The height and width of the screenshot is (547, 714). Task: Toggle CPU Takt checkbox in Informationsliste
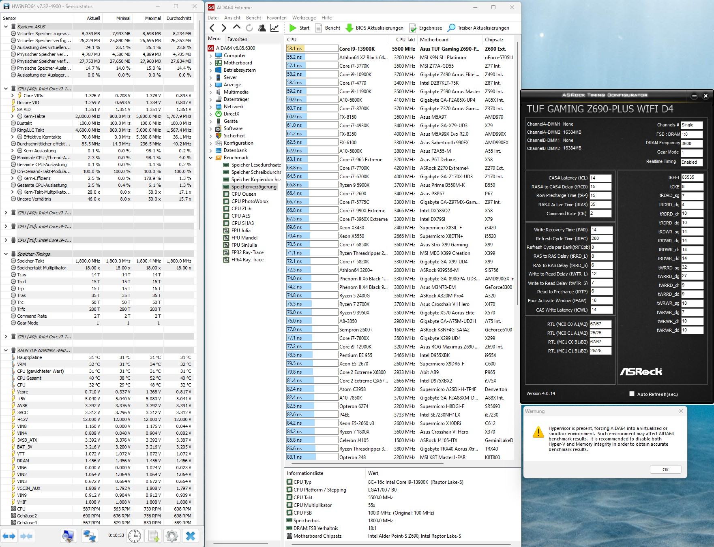point(289,498)
